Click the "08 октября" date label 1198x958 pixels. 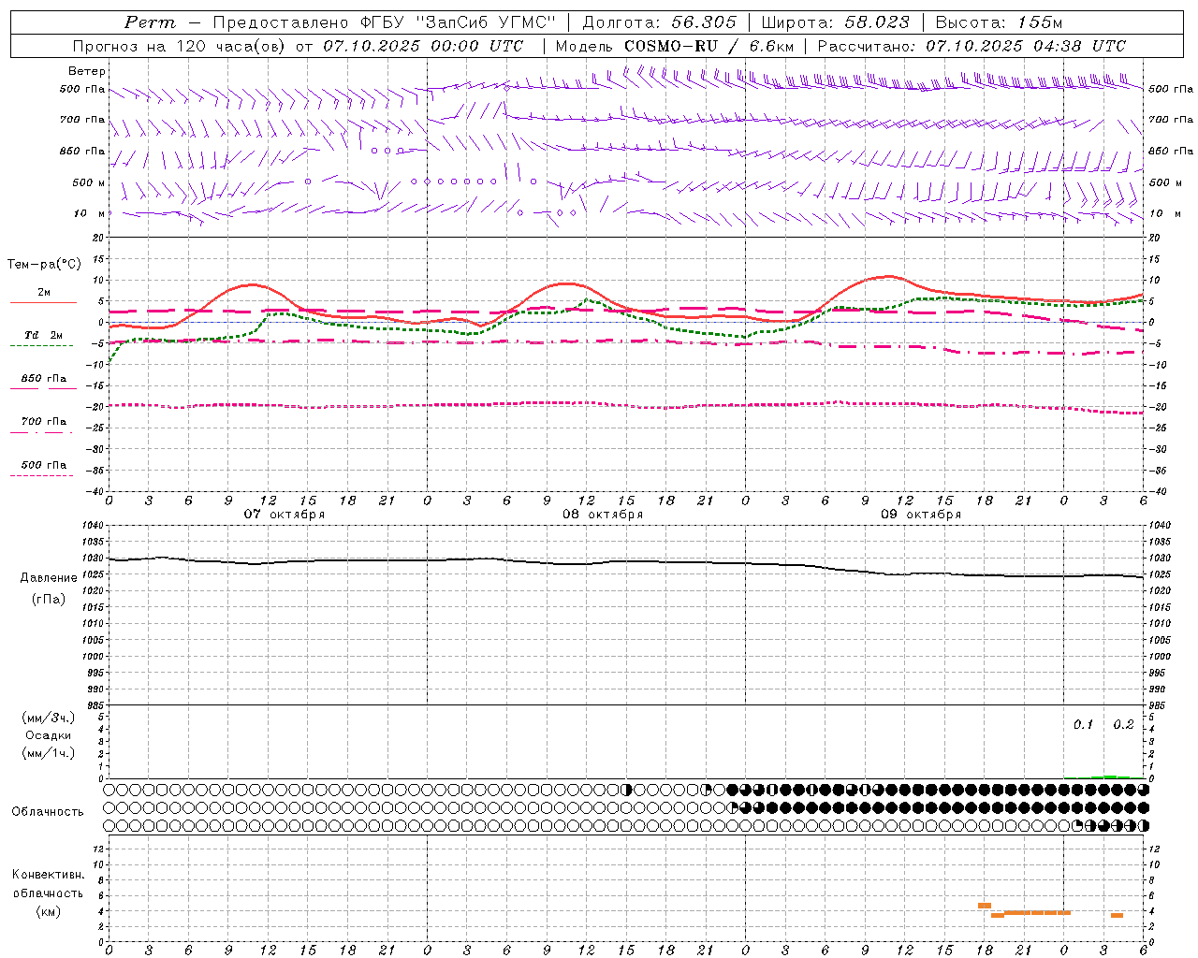[603, 515]
